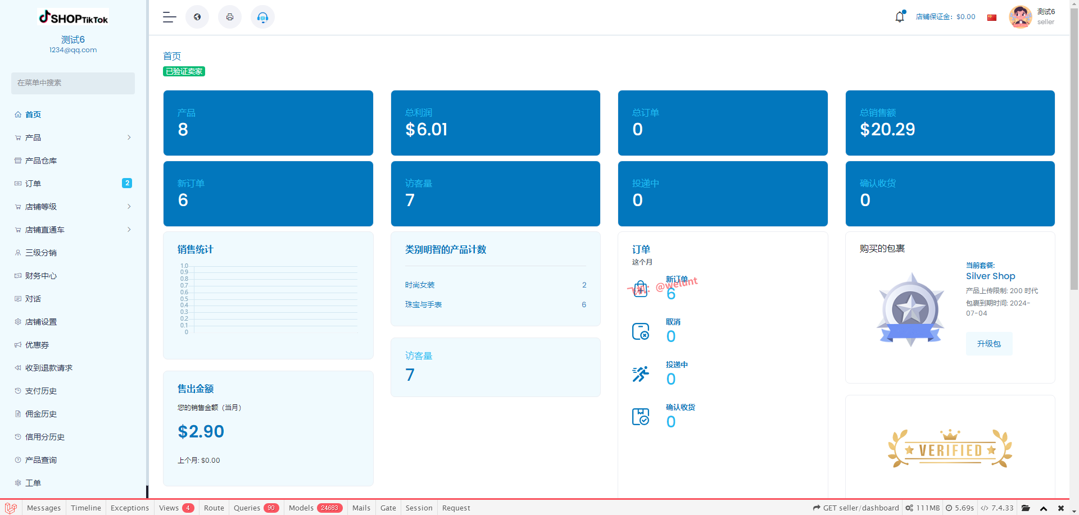The image size is (1079, 515).
Task: Click the SHOP TikTok logo
Action: pos(73,17)
